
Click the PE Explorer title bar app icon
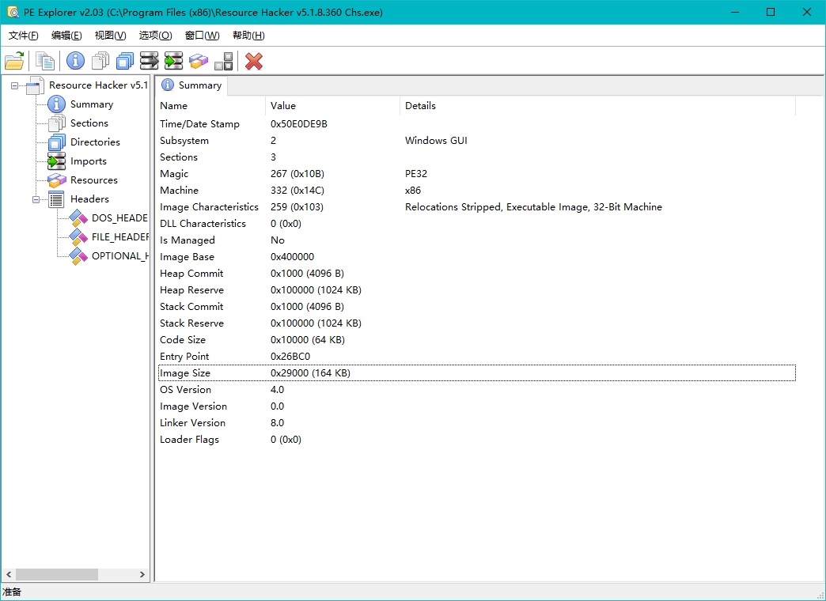(x=13, y=12)
